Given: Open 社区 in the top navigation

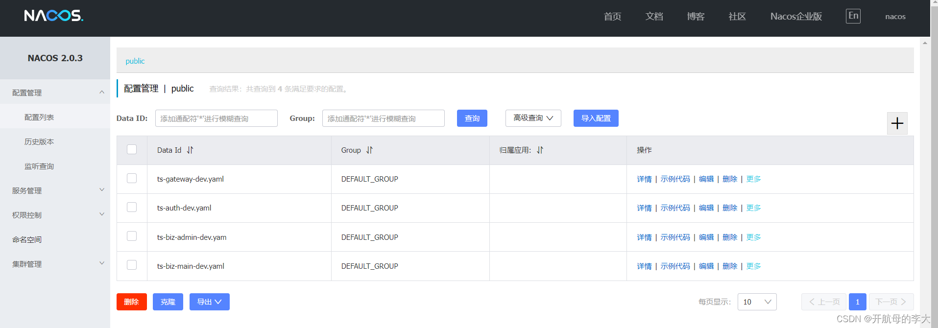Looking at the screenshot, I should pyautogui.click(x=737, y=16).
